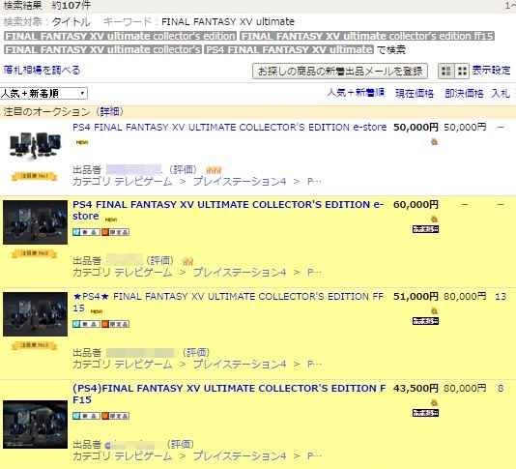
Task: Click watchlist icon under 60,000円 price
Action: [x=434, y=219]
